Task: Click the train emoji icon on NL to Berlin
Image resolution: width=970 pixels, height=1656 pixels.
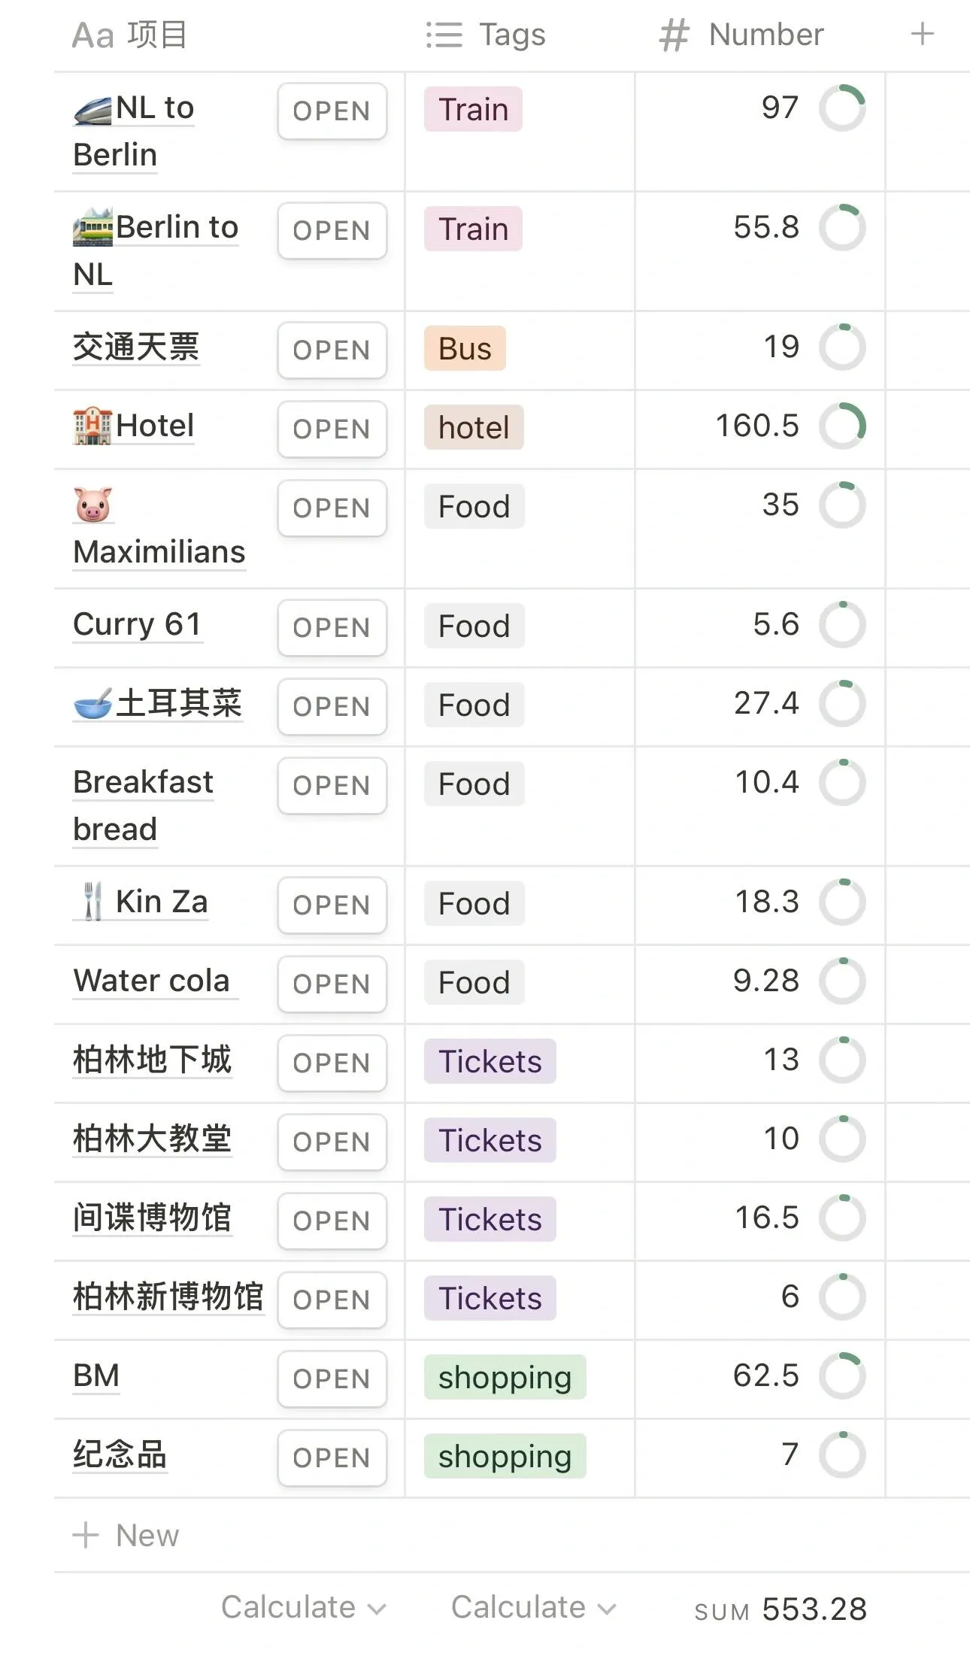Action: coord(92,110)
